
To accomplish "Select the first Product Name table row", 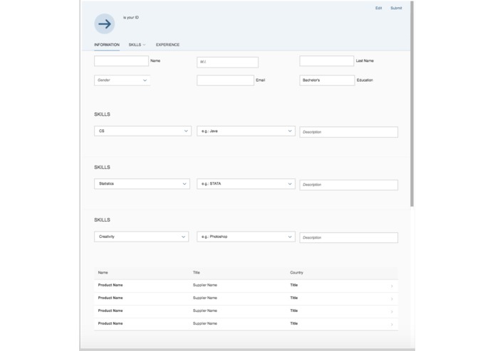I will pyautogui.click(x=246, y=286).
